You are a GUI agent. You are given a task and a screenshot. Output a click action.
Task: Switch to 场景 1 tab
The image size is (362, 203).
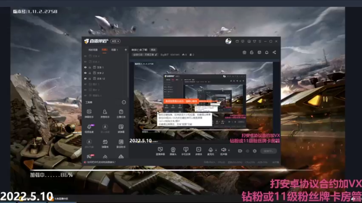(x=114, y=50)
